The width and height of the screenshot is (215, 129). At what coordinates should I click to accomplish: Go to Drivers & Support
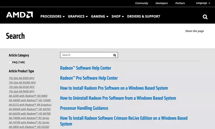[x=143, y=16]
